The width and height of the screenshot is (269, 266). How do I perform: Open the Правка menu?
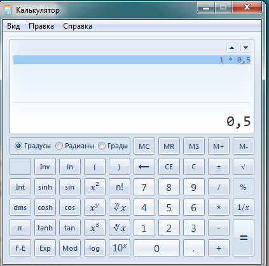tap(41, 26)
